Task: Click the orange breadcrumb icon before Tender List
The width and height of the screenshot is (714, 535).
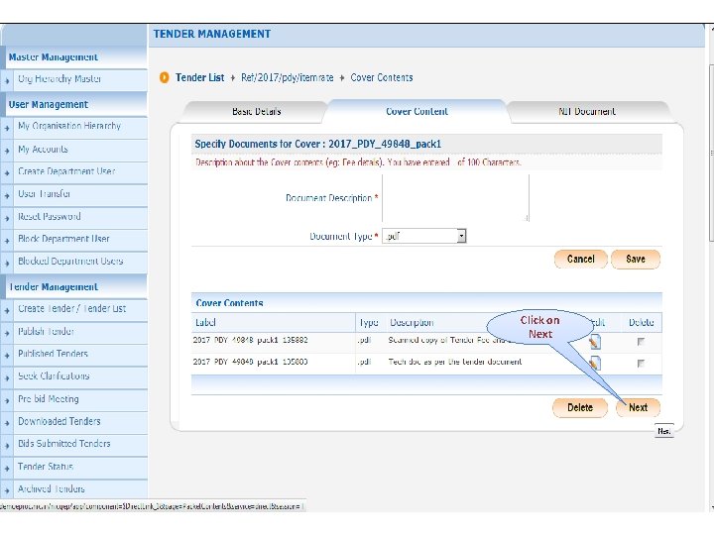Action: [164, 78]
